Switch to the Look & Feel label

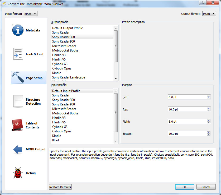coord(35,54)
